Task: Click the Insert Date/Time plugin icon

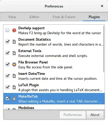Action: tap(14, 76)
